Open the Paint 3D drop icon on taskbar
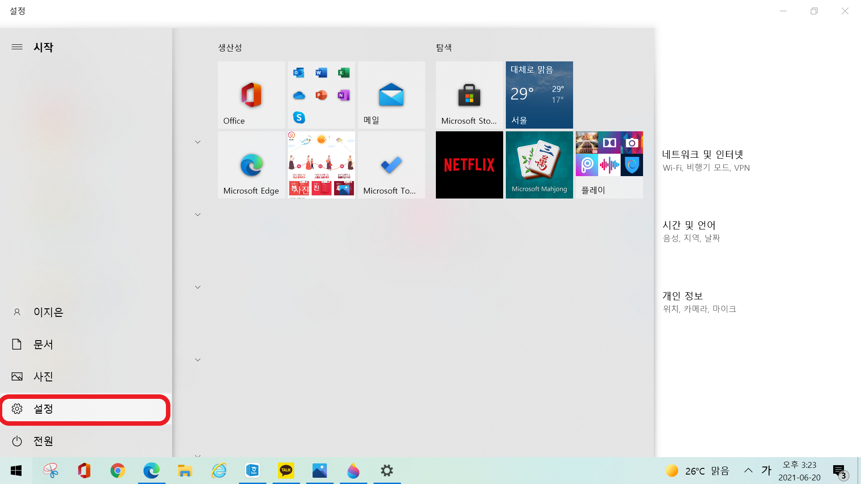Viewport: 861px width, 484px height. point(353,471)
